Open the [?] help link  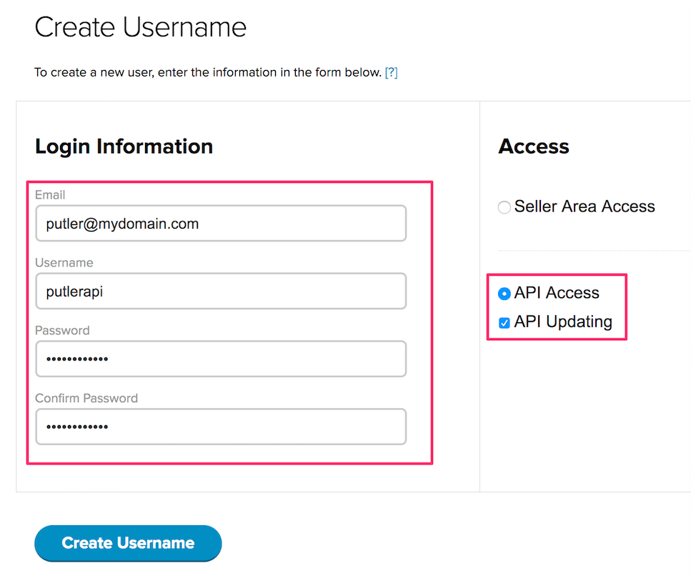click(391, 73)
